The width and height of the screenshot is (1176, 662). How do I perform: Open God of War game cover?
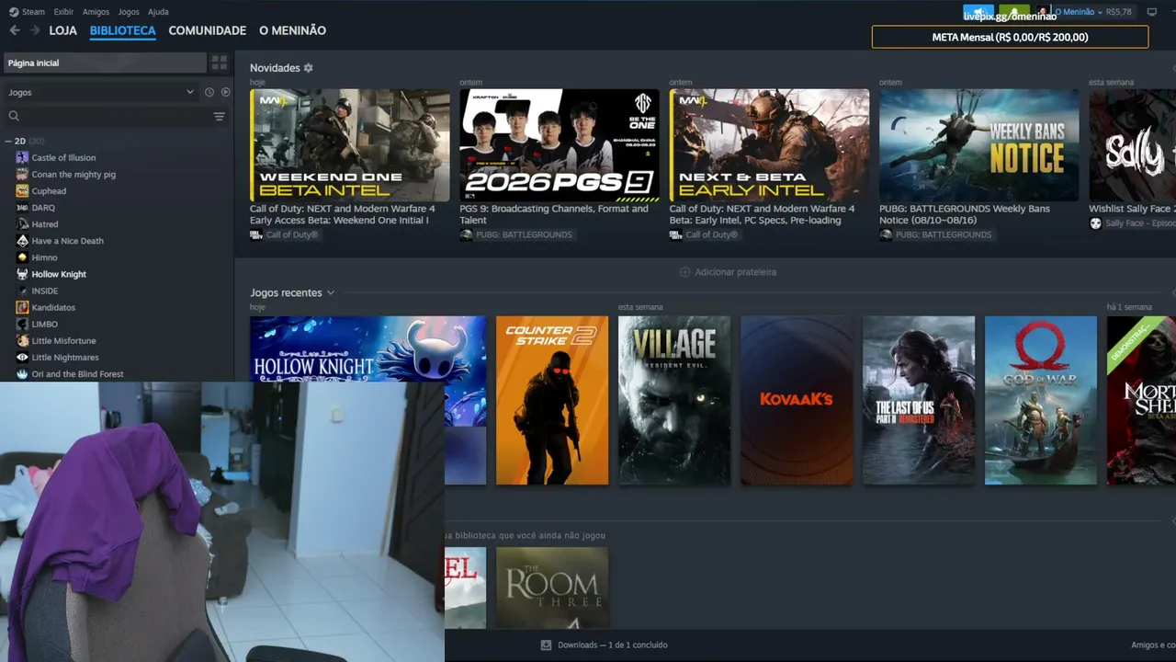1041,400
